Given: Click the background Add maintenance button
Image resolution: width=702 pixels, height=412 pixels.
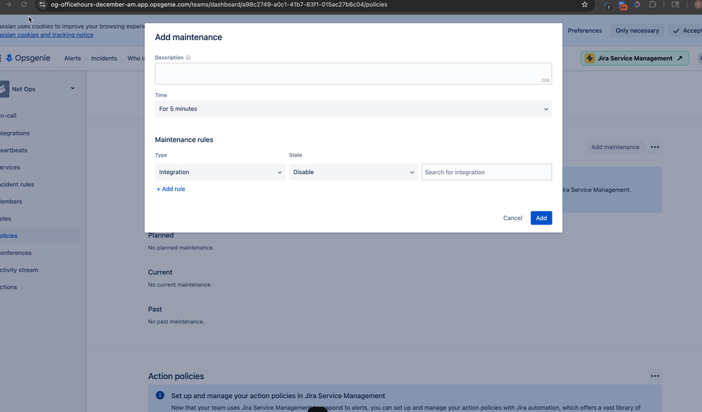Looking at the screenshot, I should 615,147.
